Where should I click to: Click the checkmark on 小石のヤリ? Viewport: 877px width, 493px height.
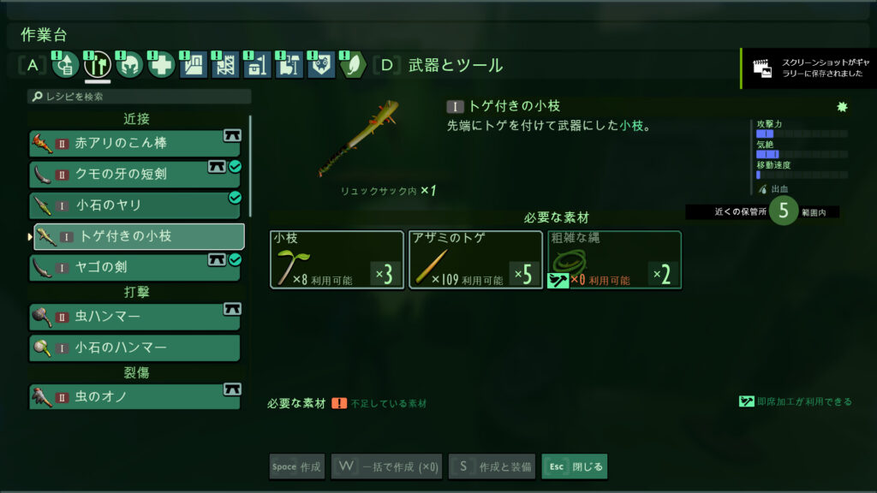point(236,198)
